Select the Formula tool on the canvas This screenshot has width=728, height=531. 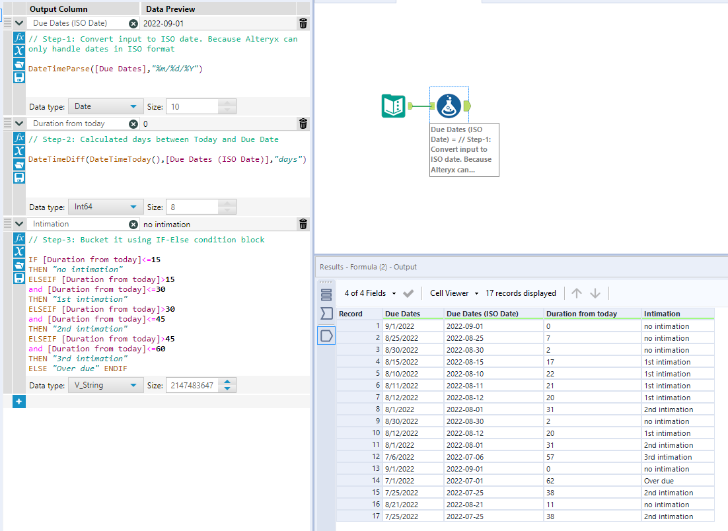click(x=449, y=104)
